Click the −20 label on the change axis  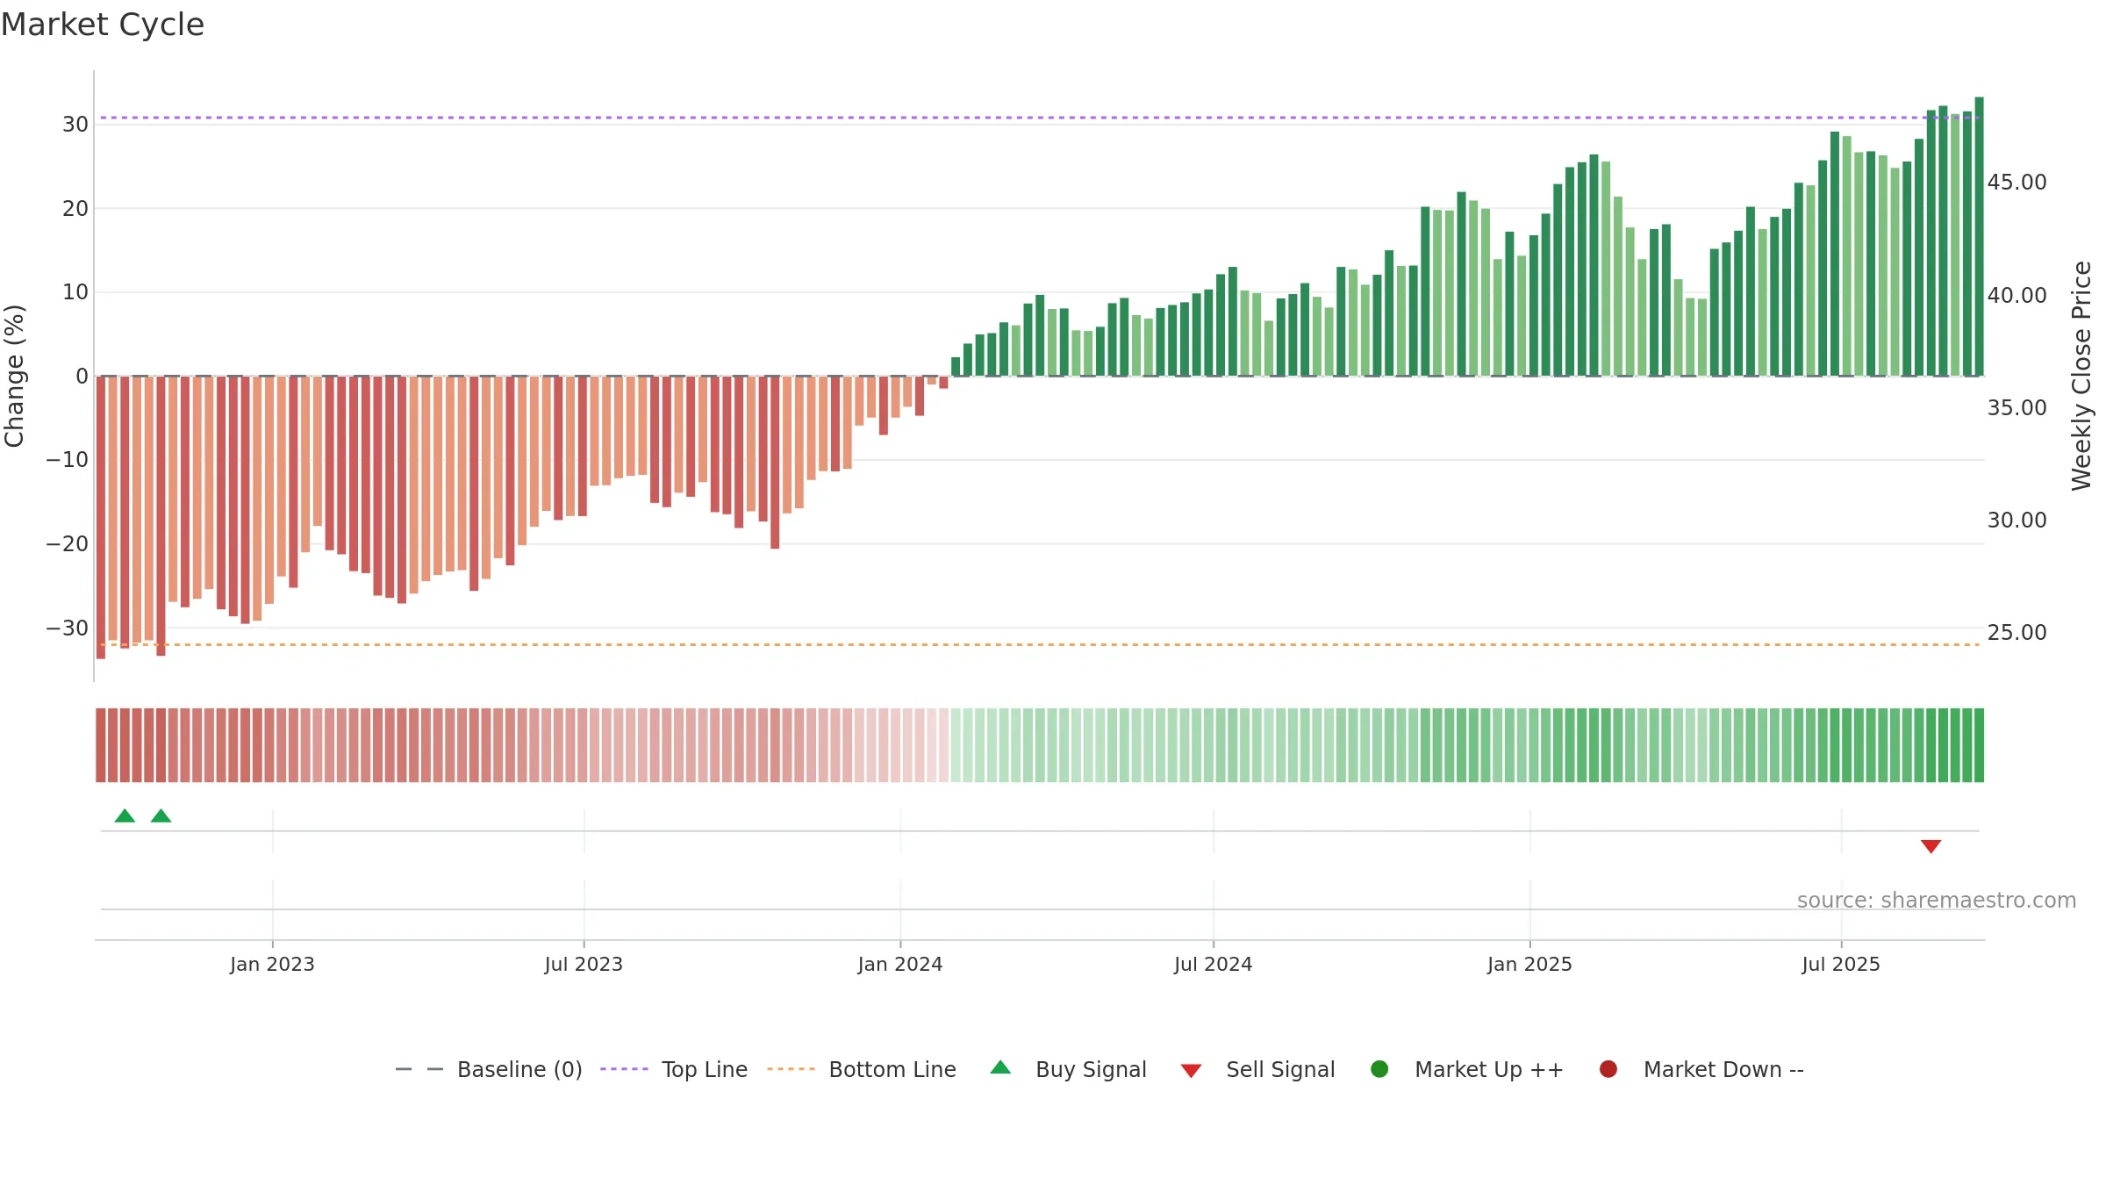point(67,544)
